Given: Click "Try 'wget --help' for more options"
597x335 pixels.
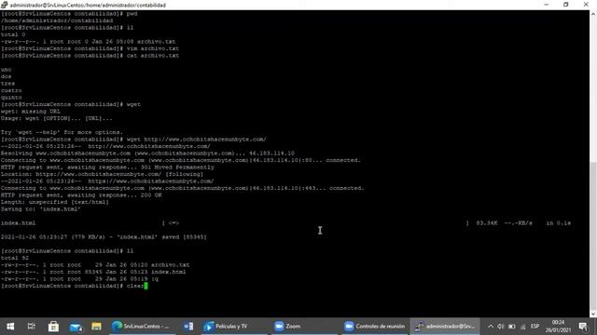Looking at the screenshot, I should (62, 132).
